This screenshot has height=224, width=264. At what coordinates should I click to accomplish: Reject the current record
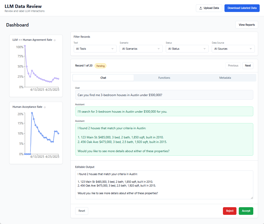[x=229, y=211]
